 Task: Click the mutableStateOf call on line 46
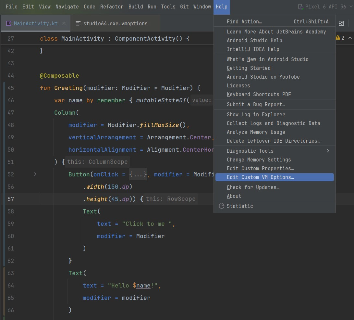point(161,100)
